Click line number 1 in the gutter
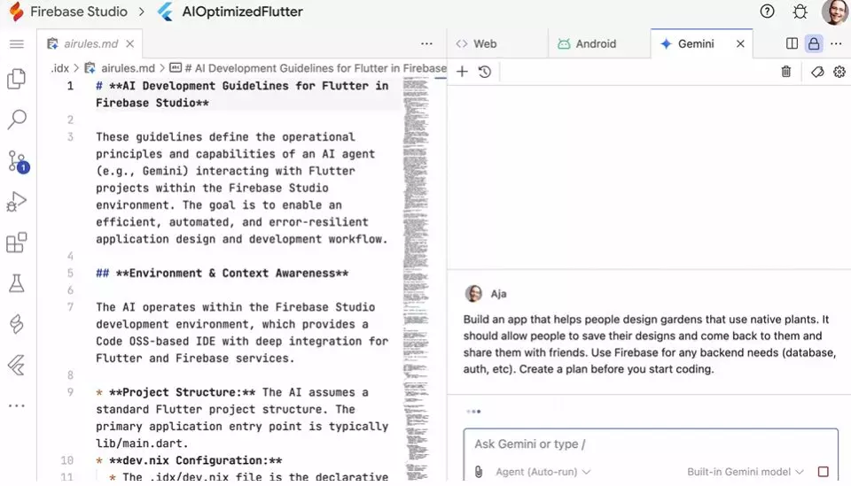 (x=70, y=86)
